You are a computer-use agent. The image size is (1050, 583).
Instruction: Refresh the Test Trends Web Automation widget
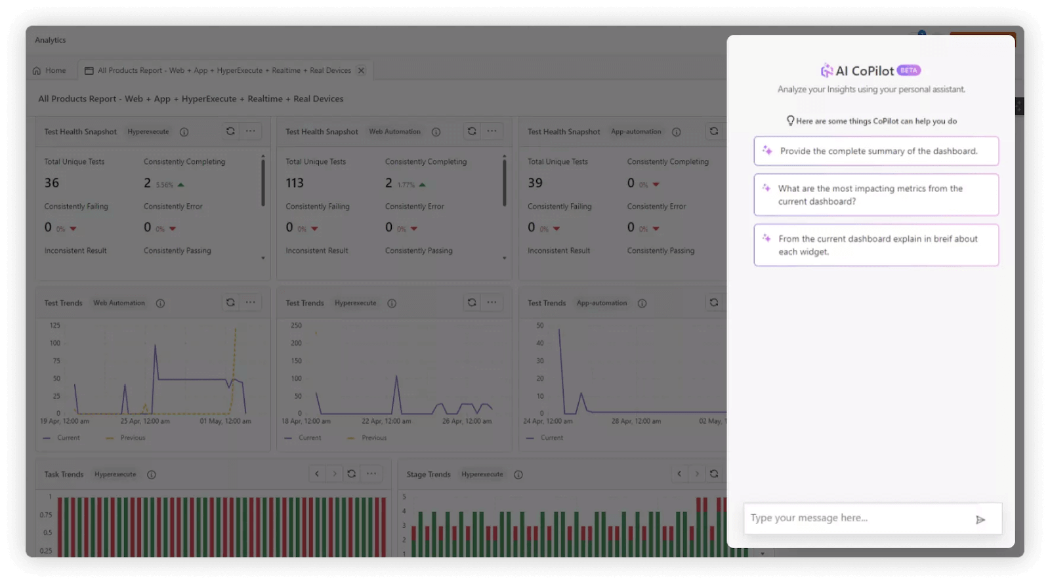click(x=230, y=302)
